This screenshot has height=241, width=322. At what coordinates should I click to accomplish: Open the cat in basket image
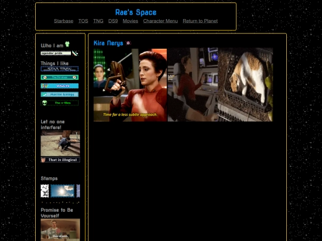[x=246, y=84]
